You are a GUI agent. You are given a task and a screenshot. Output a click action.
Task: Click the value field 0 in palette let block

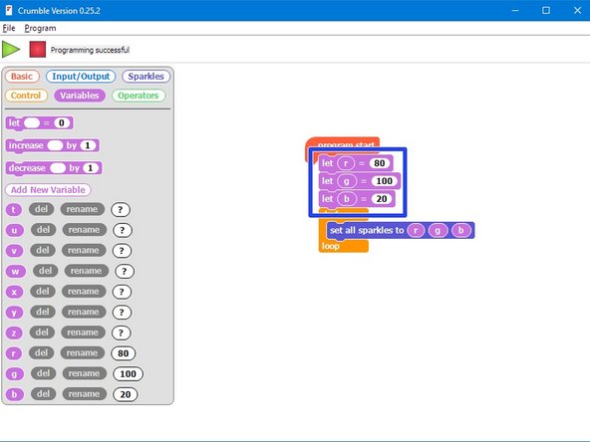tap(62, 122)
